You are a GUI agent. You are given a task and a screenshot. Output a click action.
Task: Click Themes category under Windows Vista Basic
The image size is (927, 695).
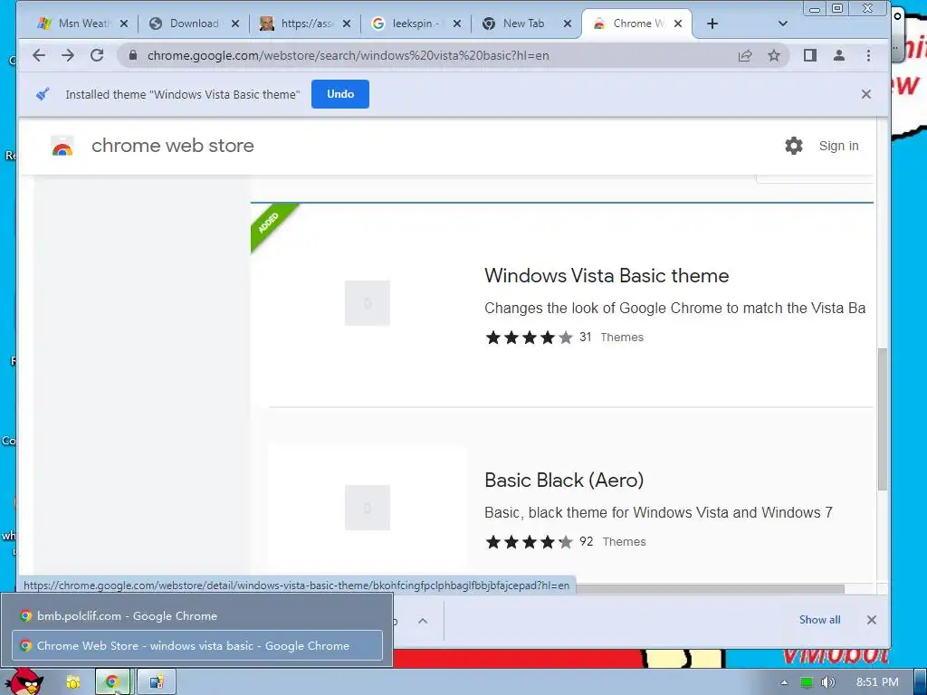pos(622,338)
